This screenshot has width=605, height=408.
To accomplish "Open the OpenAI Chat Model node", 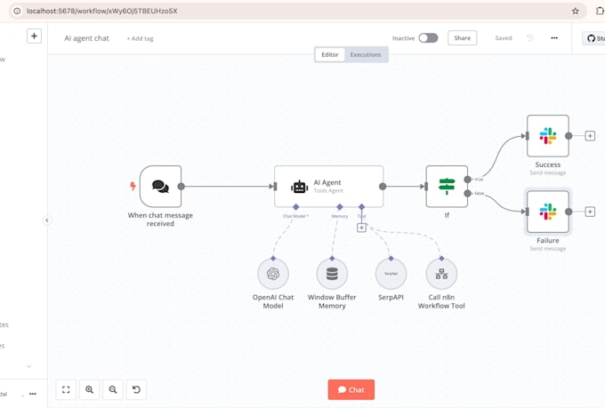I will click(x=273, y=274).
